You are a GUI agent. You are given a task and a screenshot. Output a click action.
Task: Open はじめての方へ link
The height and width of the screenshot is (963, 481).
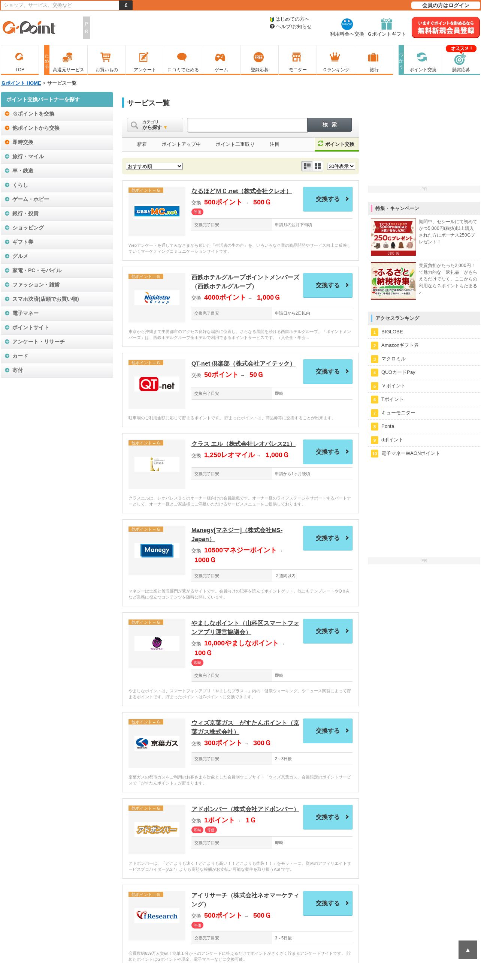(x=292, y=19)
